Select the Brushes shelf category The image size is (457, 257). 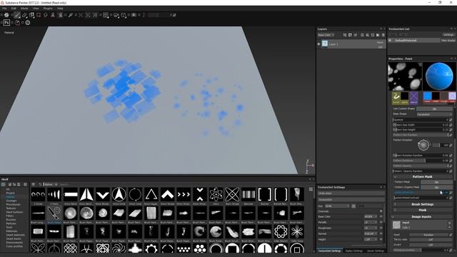point(11,220)
